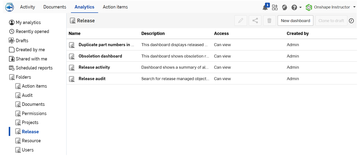360x158 pixels.
Task: Click the Shared with me icon
Action: (12, 59)
